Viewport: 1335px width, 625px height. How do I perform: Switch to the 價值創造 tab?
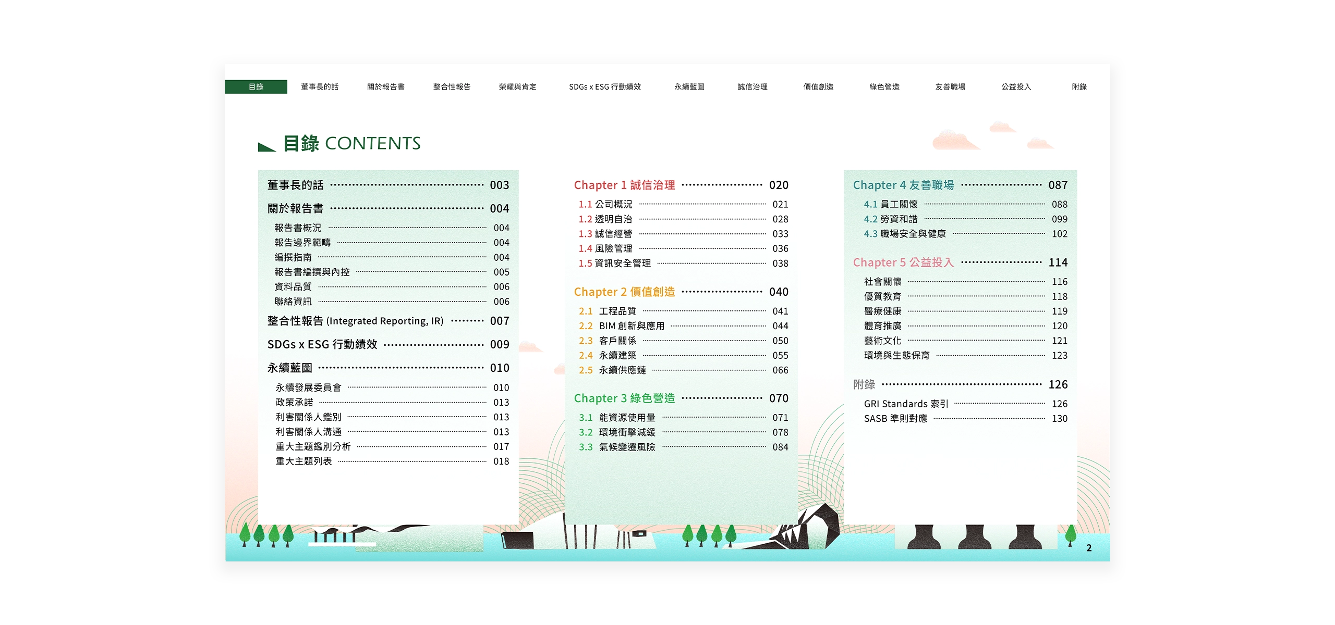click(x=819, y=87)
